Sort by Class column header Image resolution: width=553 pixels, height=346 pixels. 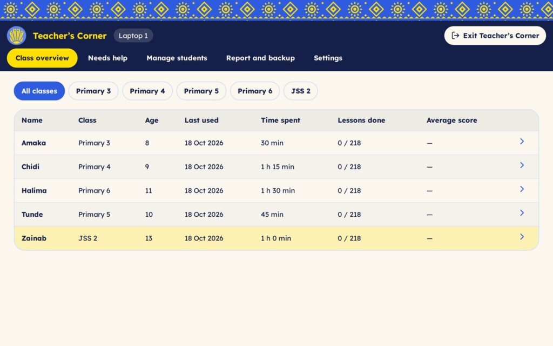[x=87, y=121]
